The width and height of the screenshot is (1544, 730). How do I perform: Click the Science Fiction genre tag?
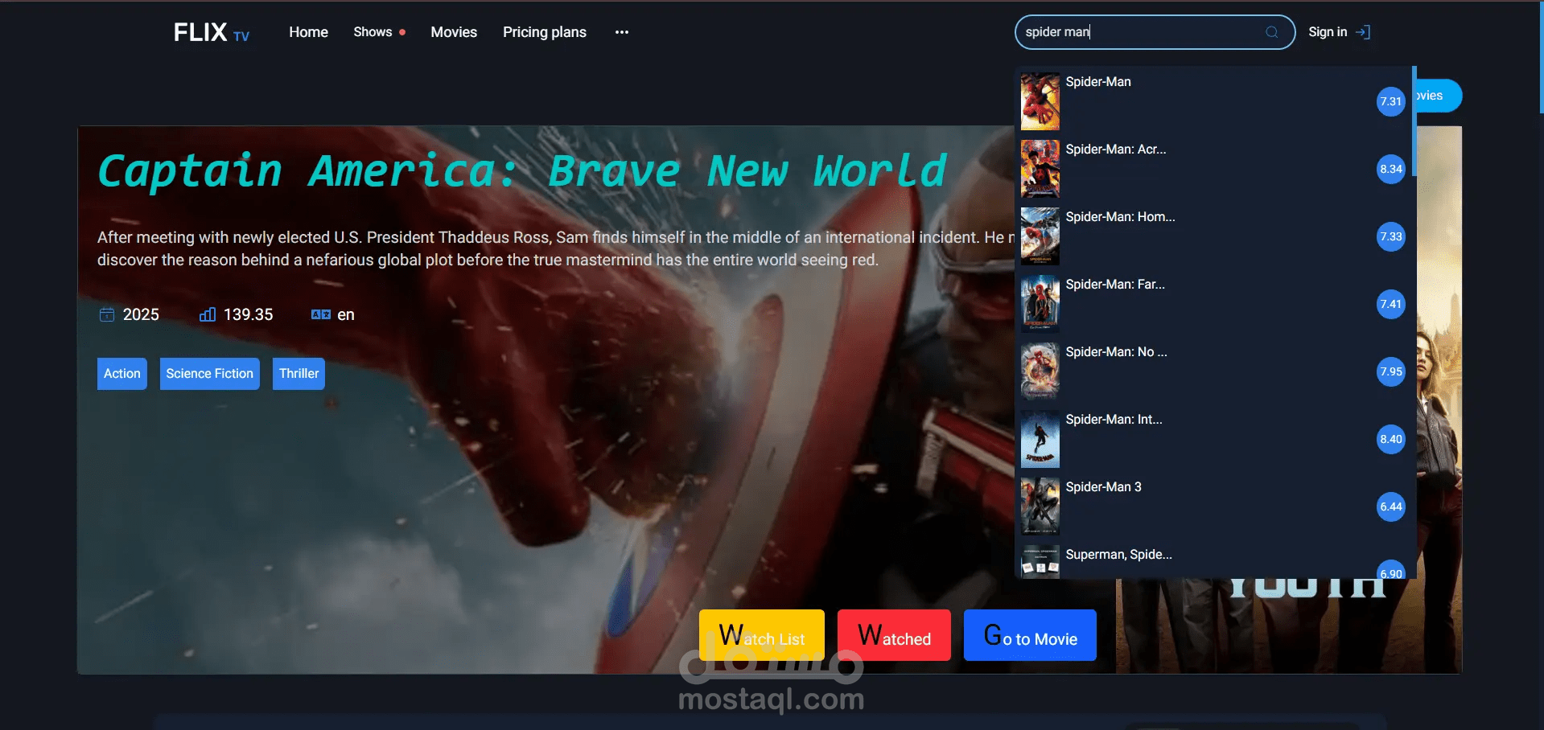pos(210,374)
